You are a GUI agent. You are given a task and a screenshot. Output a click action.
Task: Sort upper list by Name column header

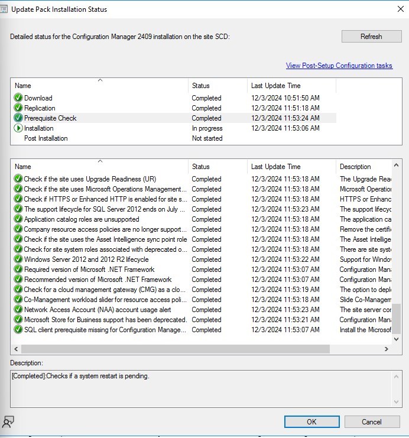click(100, 86)
